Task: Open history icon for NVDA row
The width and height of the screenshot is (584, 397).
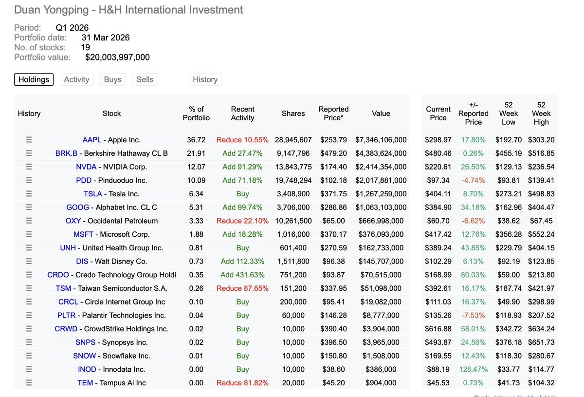Action: click(x=29, y=167)
